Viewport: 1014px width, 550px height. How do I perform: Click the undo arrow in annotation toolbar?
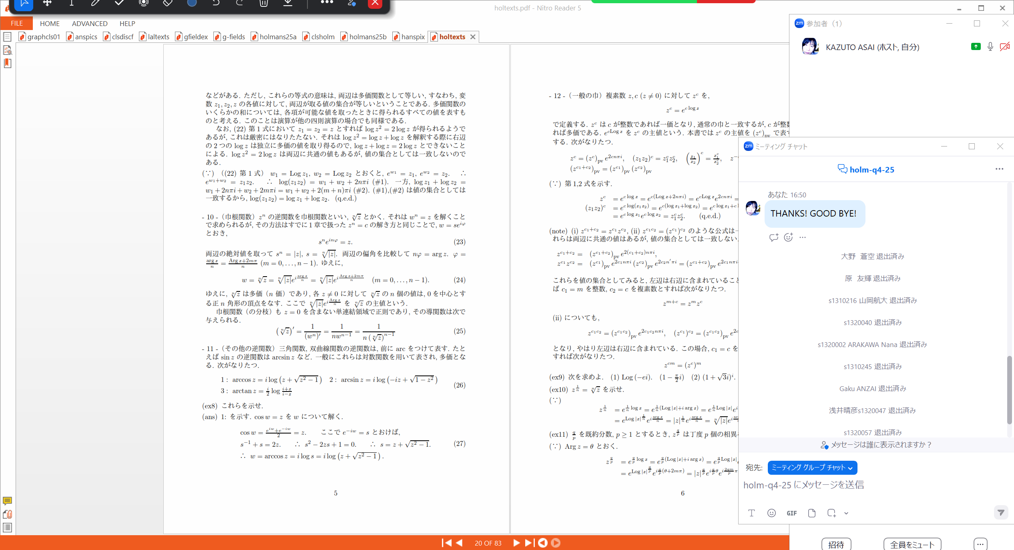click(216, 3)
